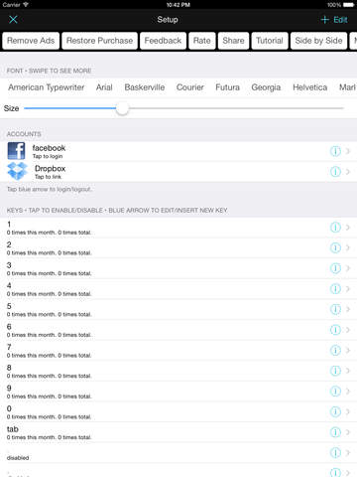
Task: Choose the Courier font
Action: tap(190, 87)
